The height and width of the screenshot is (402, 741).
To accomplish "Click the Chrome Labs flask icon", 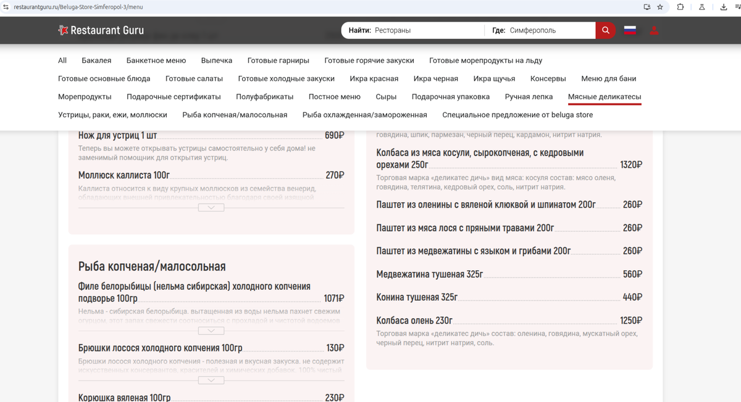I will 702,7.
